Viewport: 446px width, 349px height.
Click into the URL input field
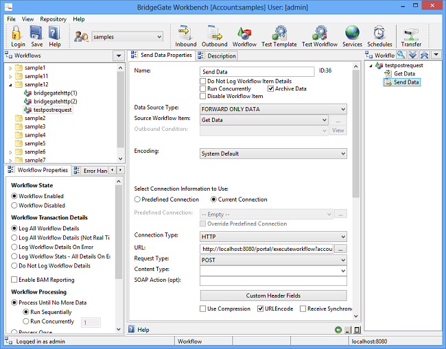266,249
